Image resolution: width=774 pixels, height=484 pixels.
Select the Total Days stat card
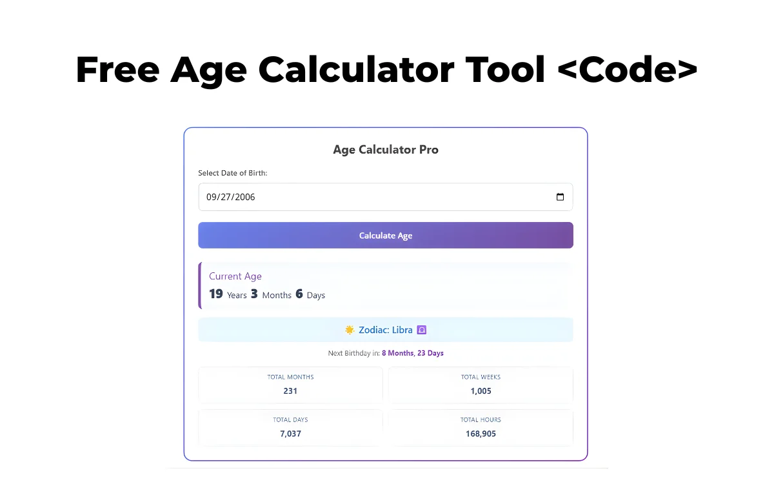coord(290,427)
